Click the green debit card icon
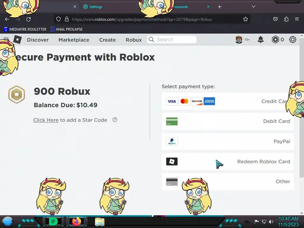304x228 pixels. [x=172, y=121]
